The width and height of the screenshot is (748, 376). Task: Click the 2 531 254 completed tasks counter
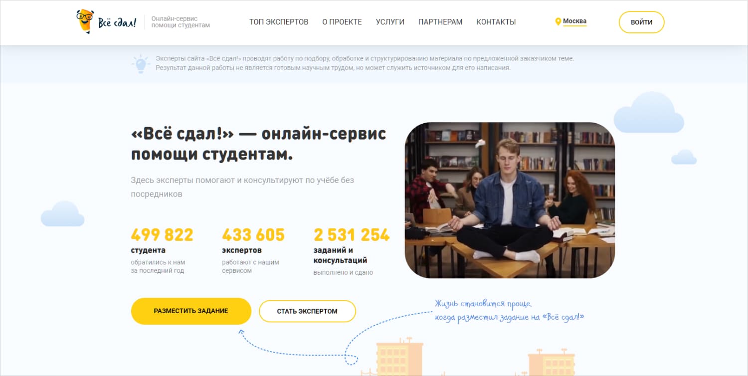coord(352,235)
